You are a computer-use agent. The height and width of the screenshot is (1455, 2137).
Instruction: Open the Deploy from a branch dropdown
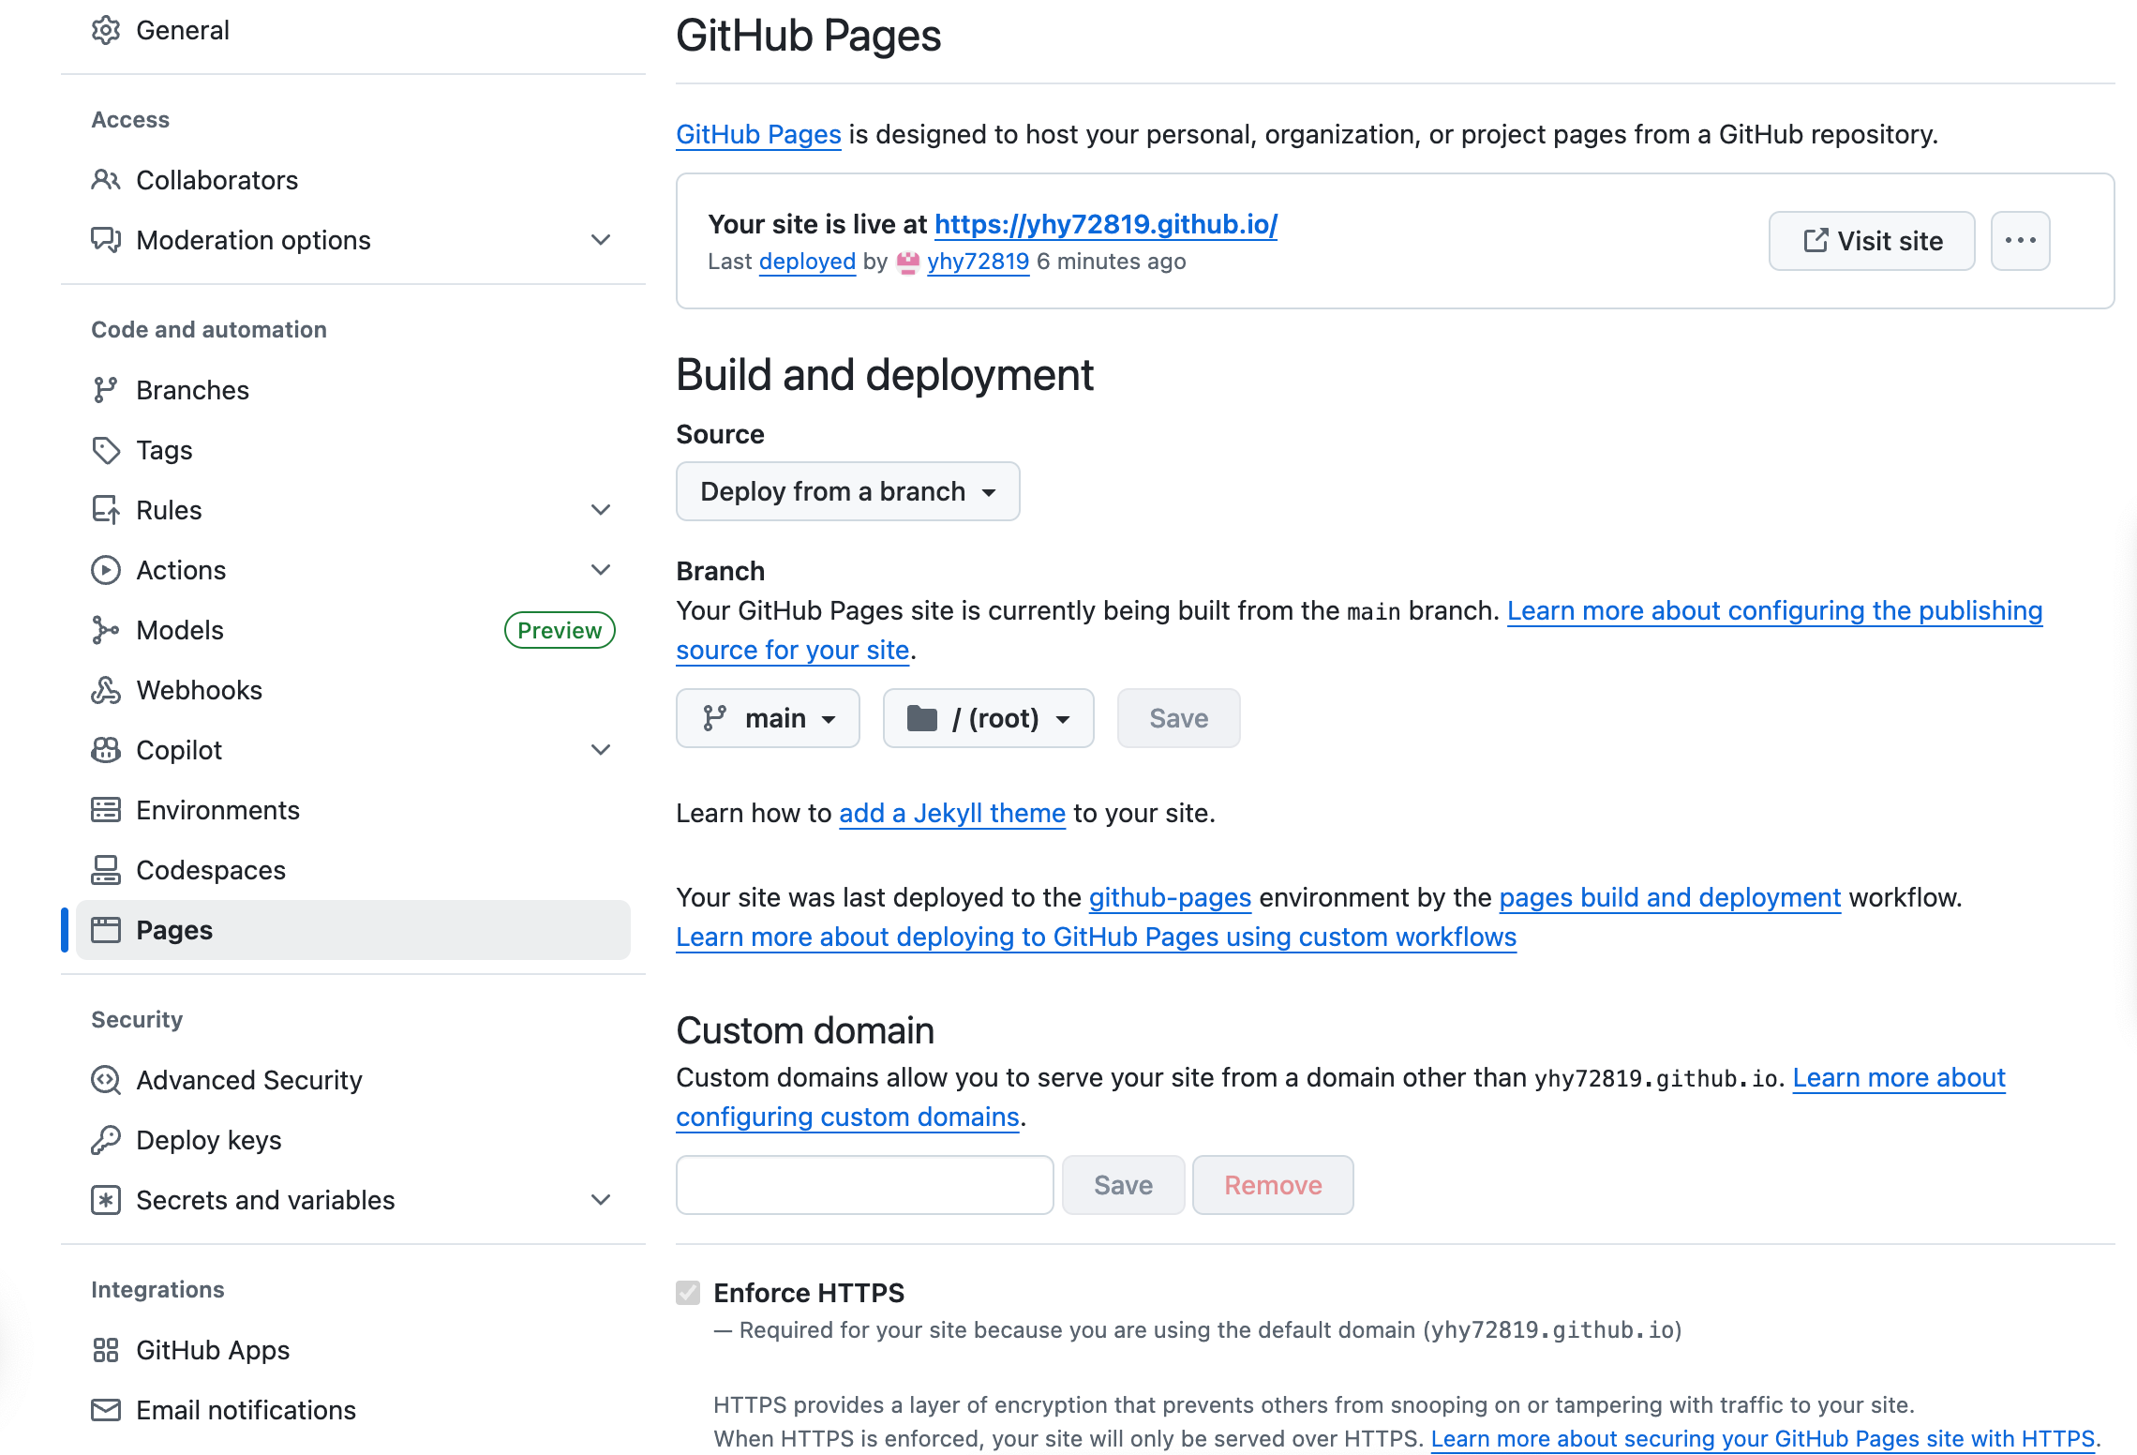[x=847, y=491]
